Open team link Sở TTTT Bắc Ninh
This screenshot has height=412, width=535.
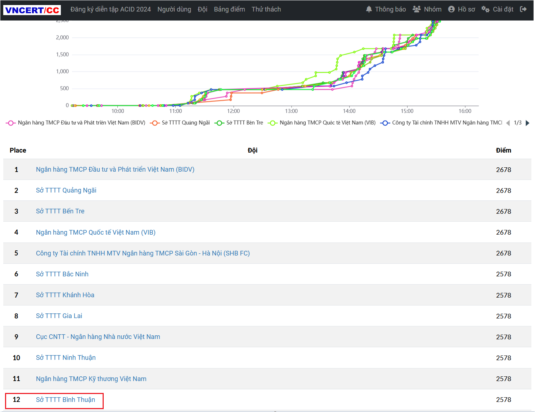point(62,274)
